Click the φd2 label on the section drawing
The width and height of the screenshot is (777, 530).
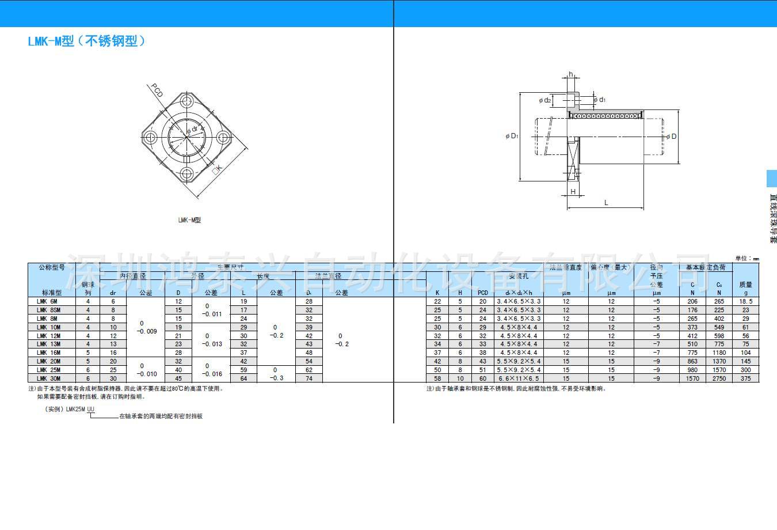[x=545, y=100]
